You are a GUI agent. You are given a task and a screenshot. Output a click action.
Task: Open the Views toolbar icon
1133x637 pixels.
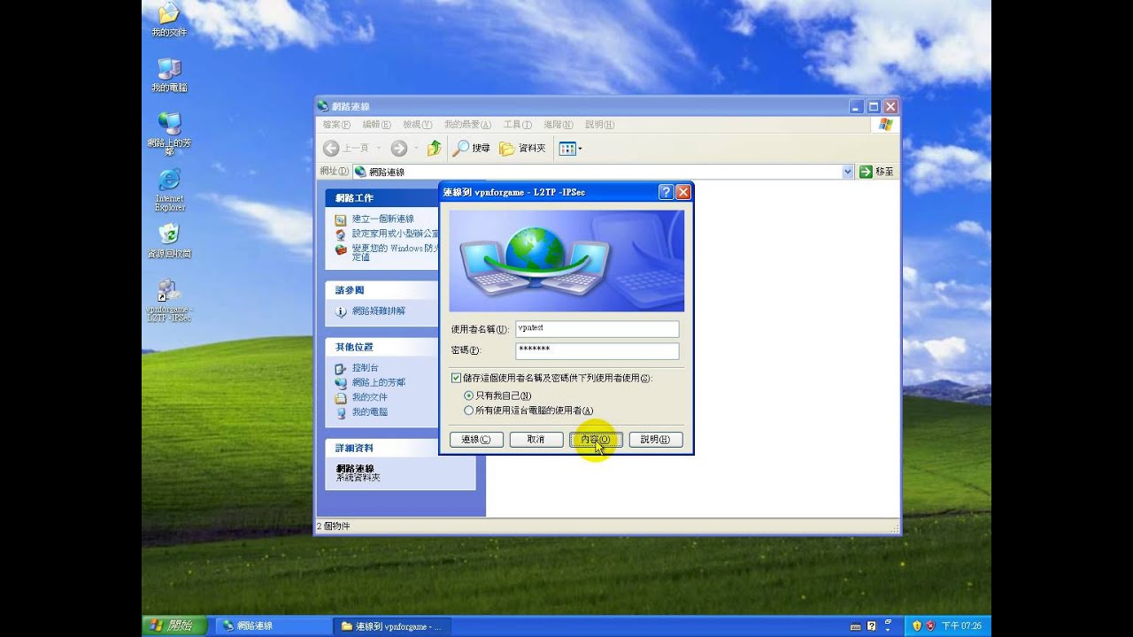(570, 149)
